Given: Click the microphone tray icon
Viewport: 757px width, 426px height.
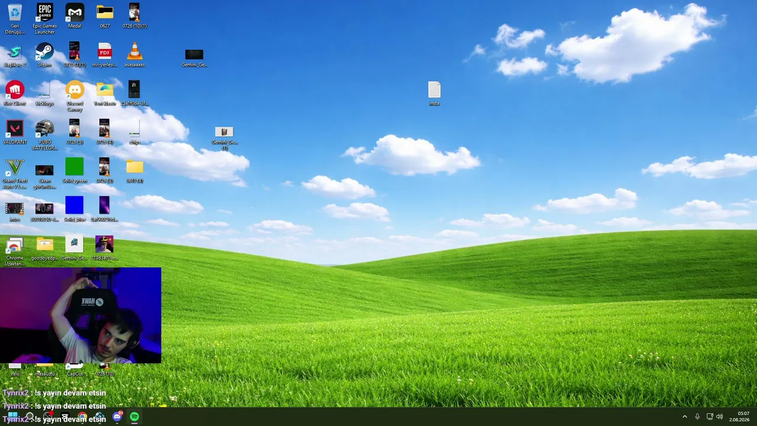Looking at the screenshot, I should pos(697,417).
